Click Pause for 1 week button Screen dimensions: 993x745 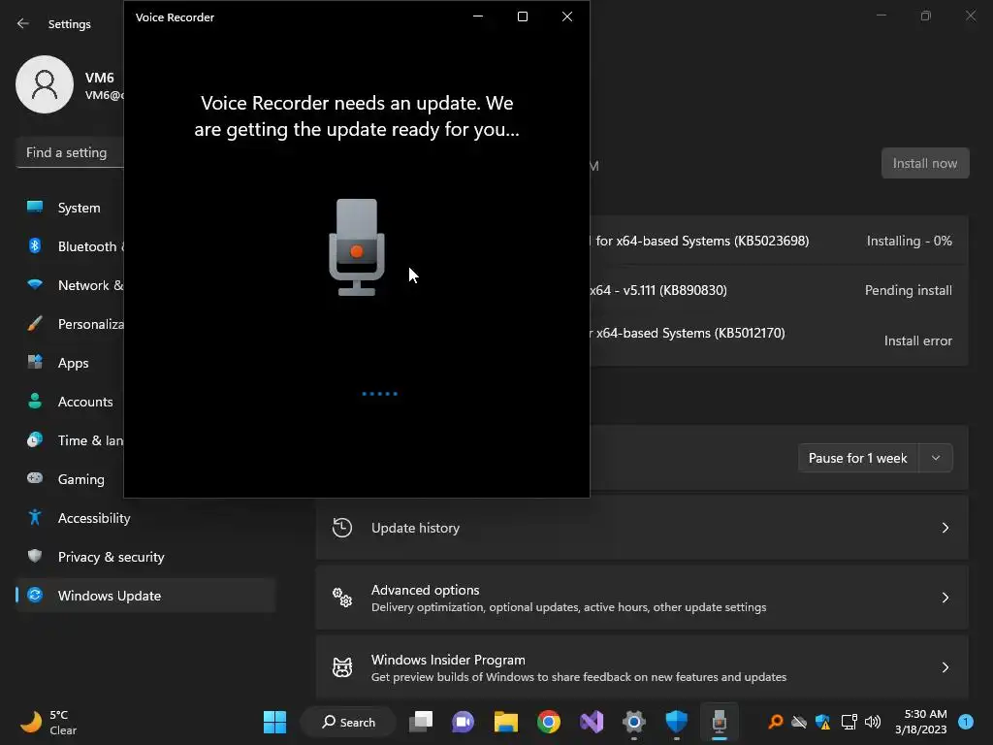(857, 458)
